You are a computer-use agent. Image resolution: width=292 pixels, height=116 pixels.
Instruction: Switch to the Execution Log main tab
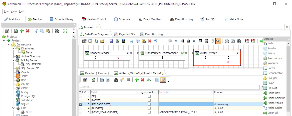tap(181, 19)
